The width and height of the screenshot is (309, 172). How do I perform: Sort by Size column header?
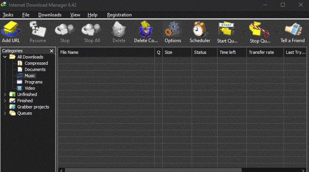click(x=177, y=52)
